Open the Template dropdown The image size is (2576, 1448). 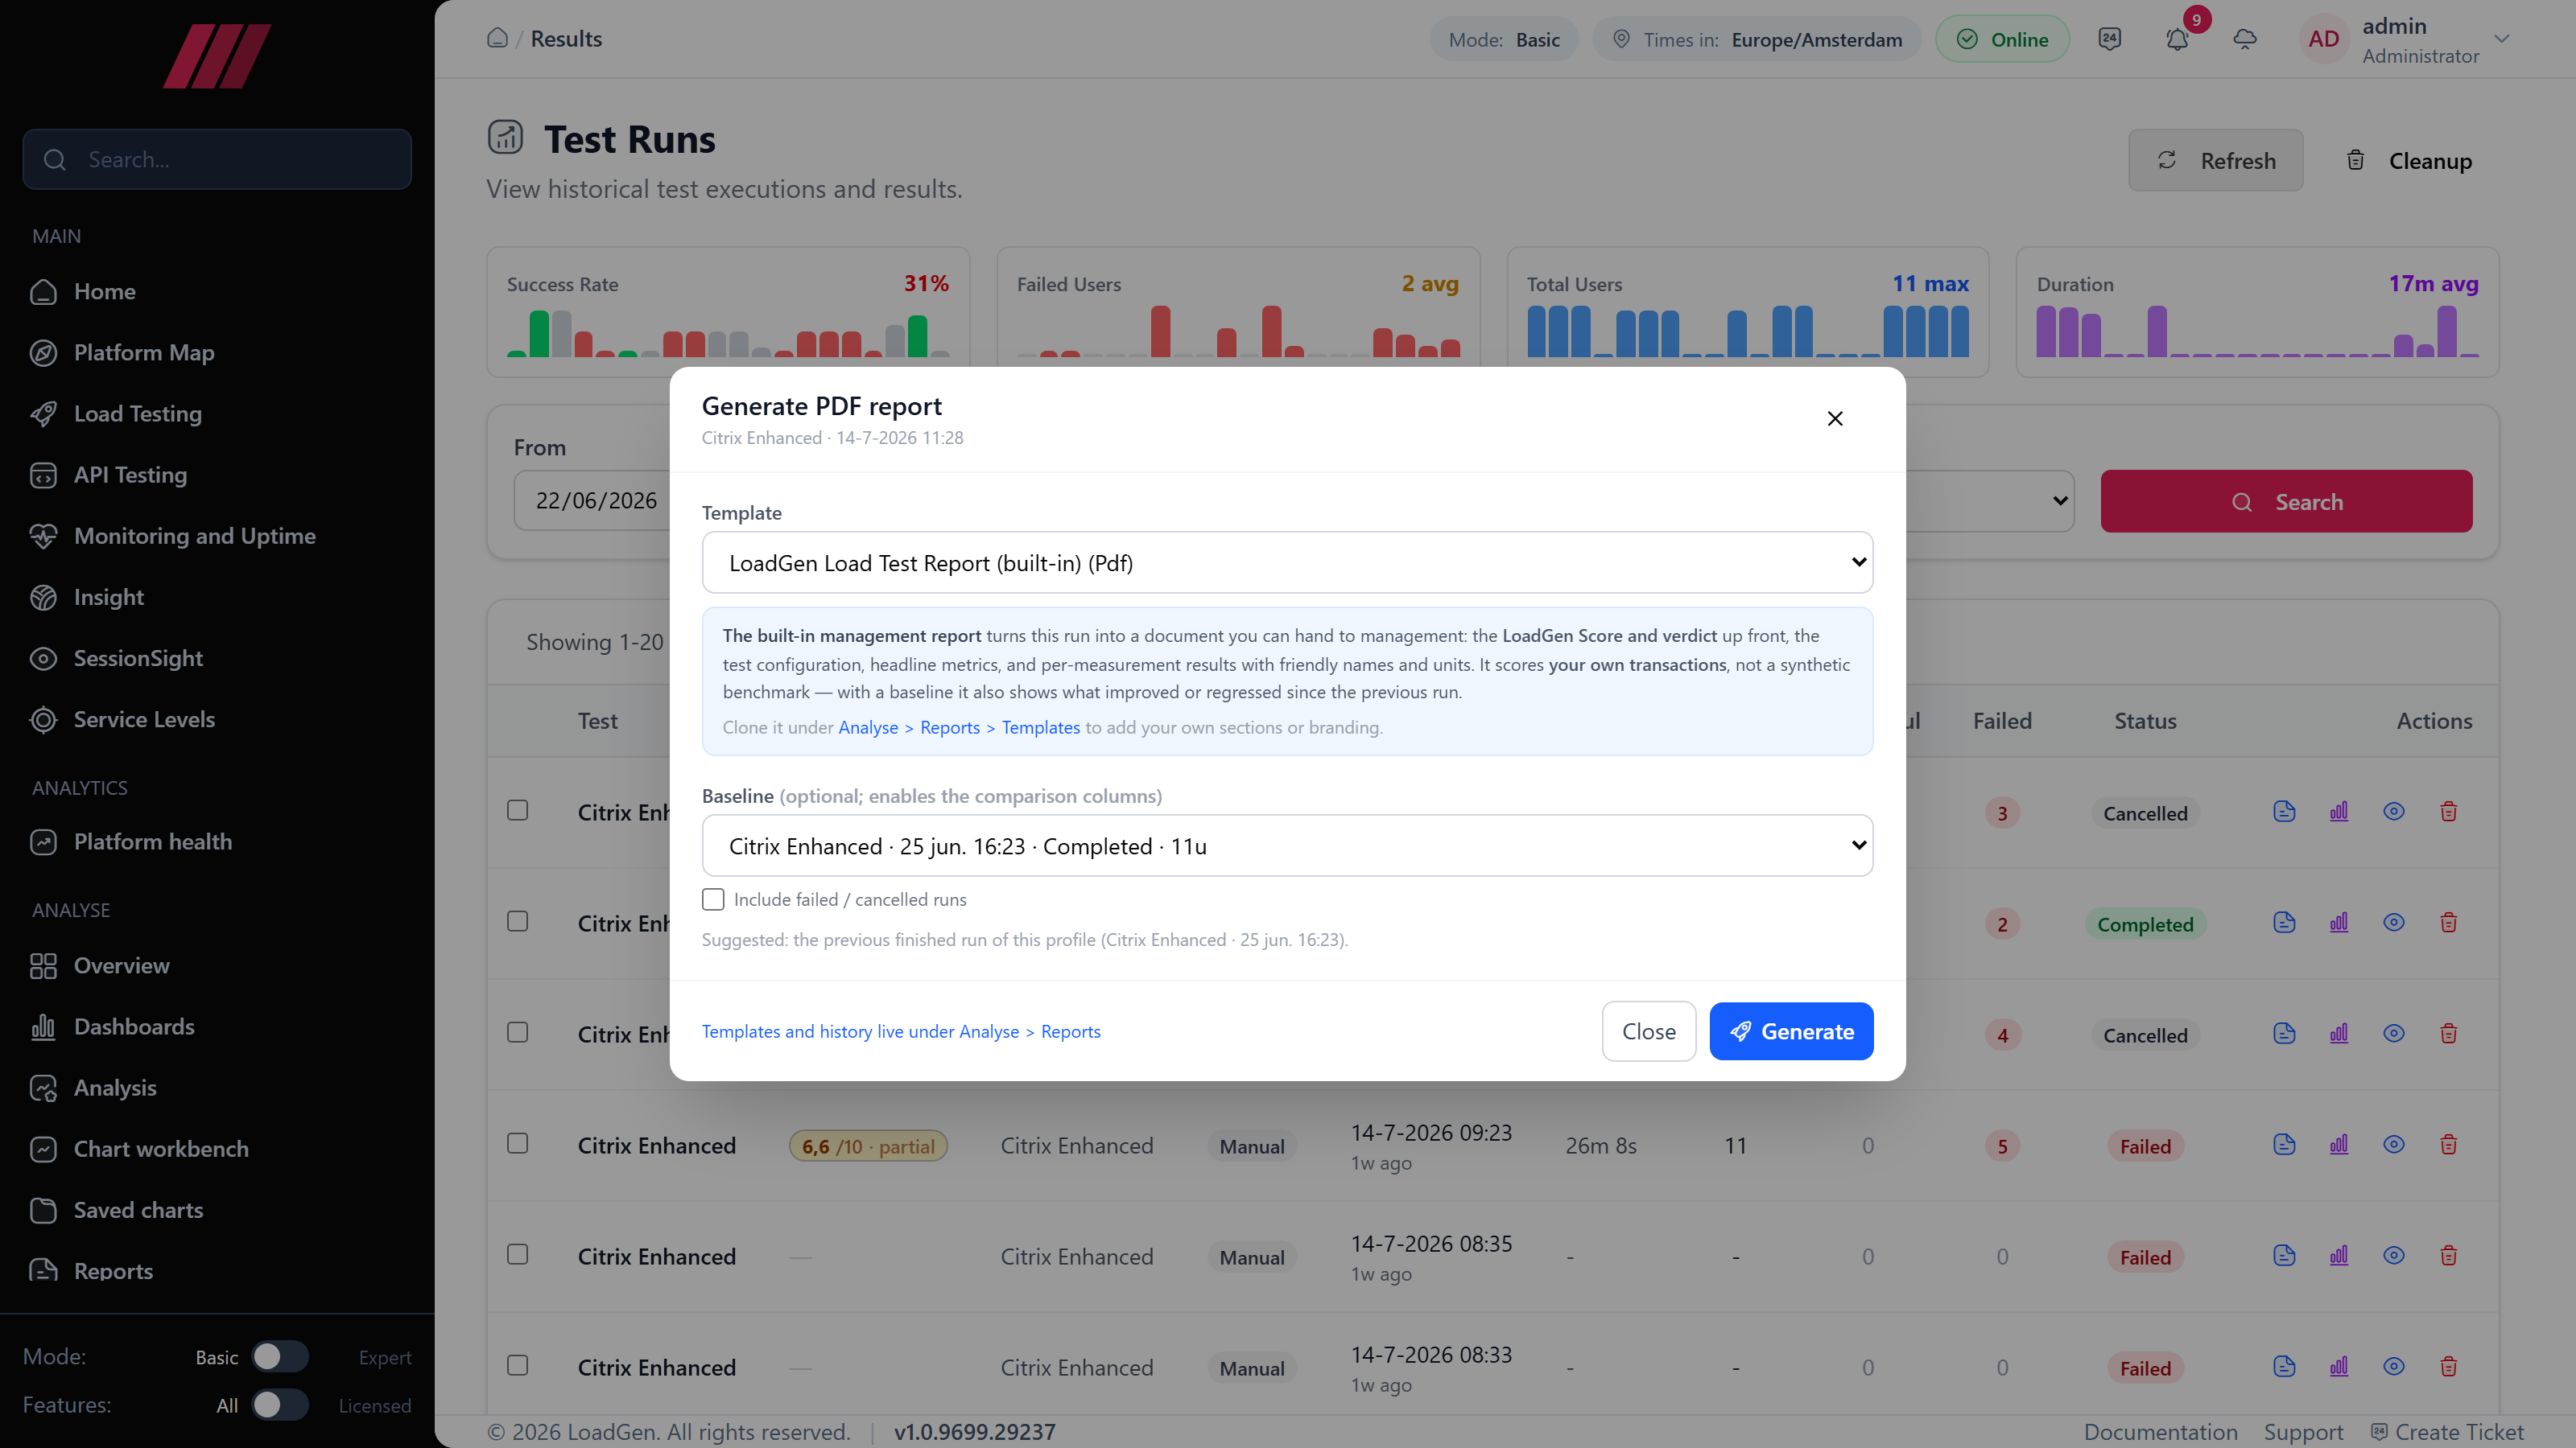tap(1287, 562)
